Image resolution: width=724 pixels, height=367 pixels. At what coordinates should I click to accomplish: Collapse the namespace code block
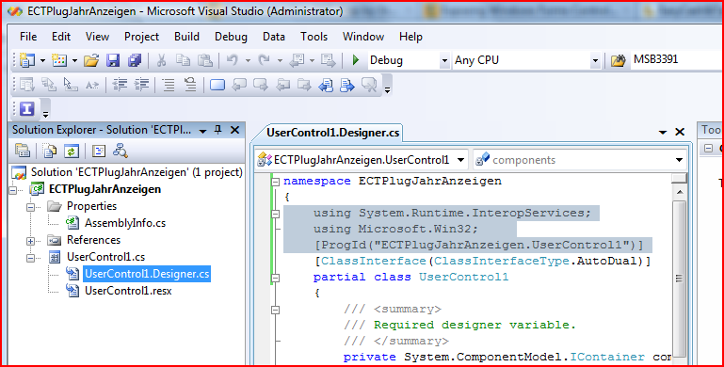tap(276, 182)
